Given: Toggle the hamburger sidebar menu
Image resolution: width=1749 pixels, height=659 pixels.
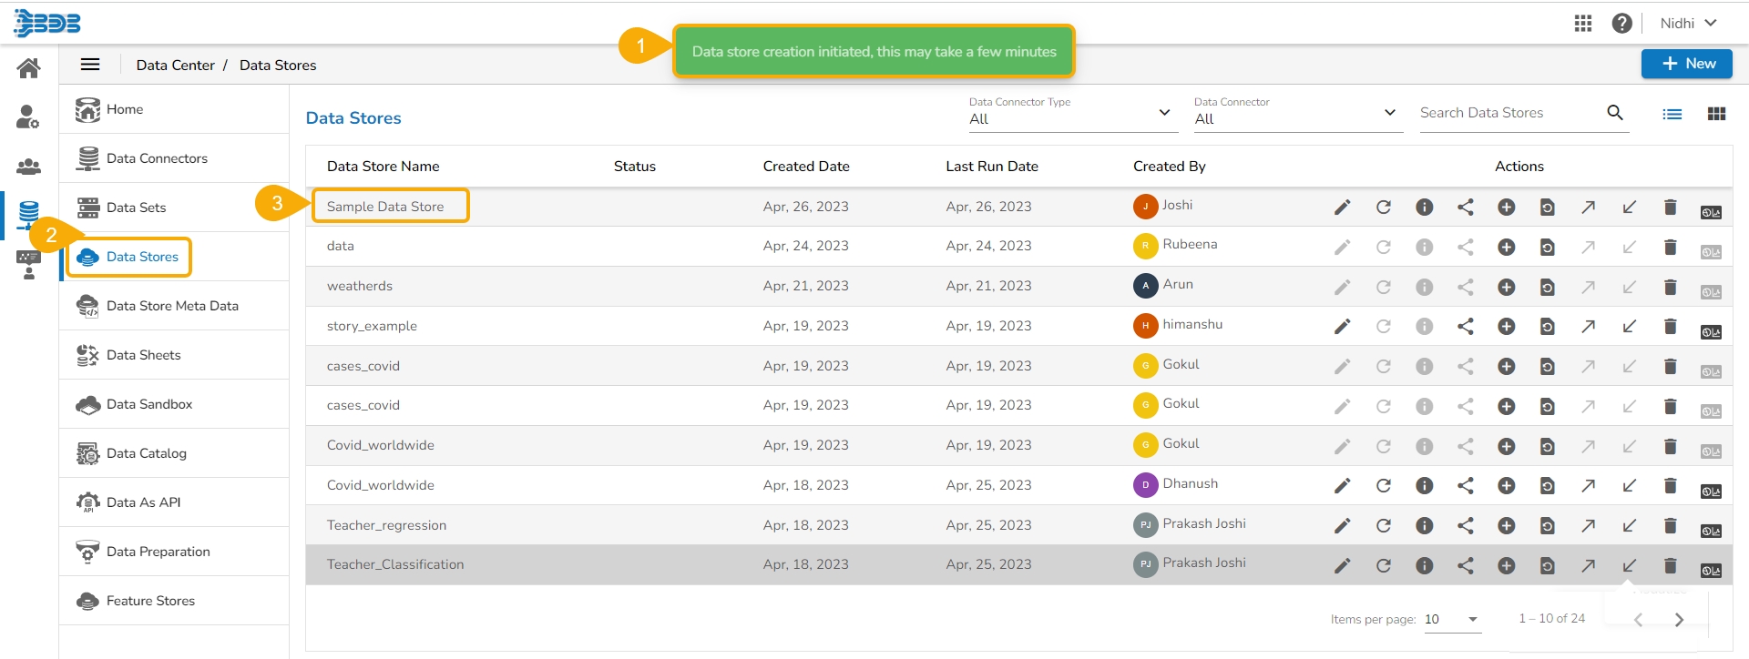Looking at the screenshot, I should pos(90,65).
